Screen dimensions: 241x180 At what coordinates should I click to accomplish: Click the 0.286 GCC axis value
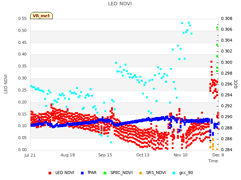pos(227,139)
